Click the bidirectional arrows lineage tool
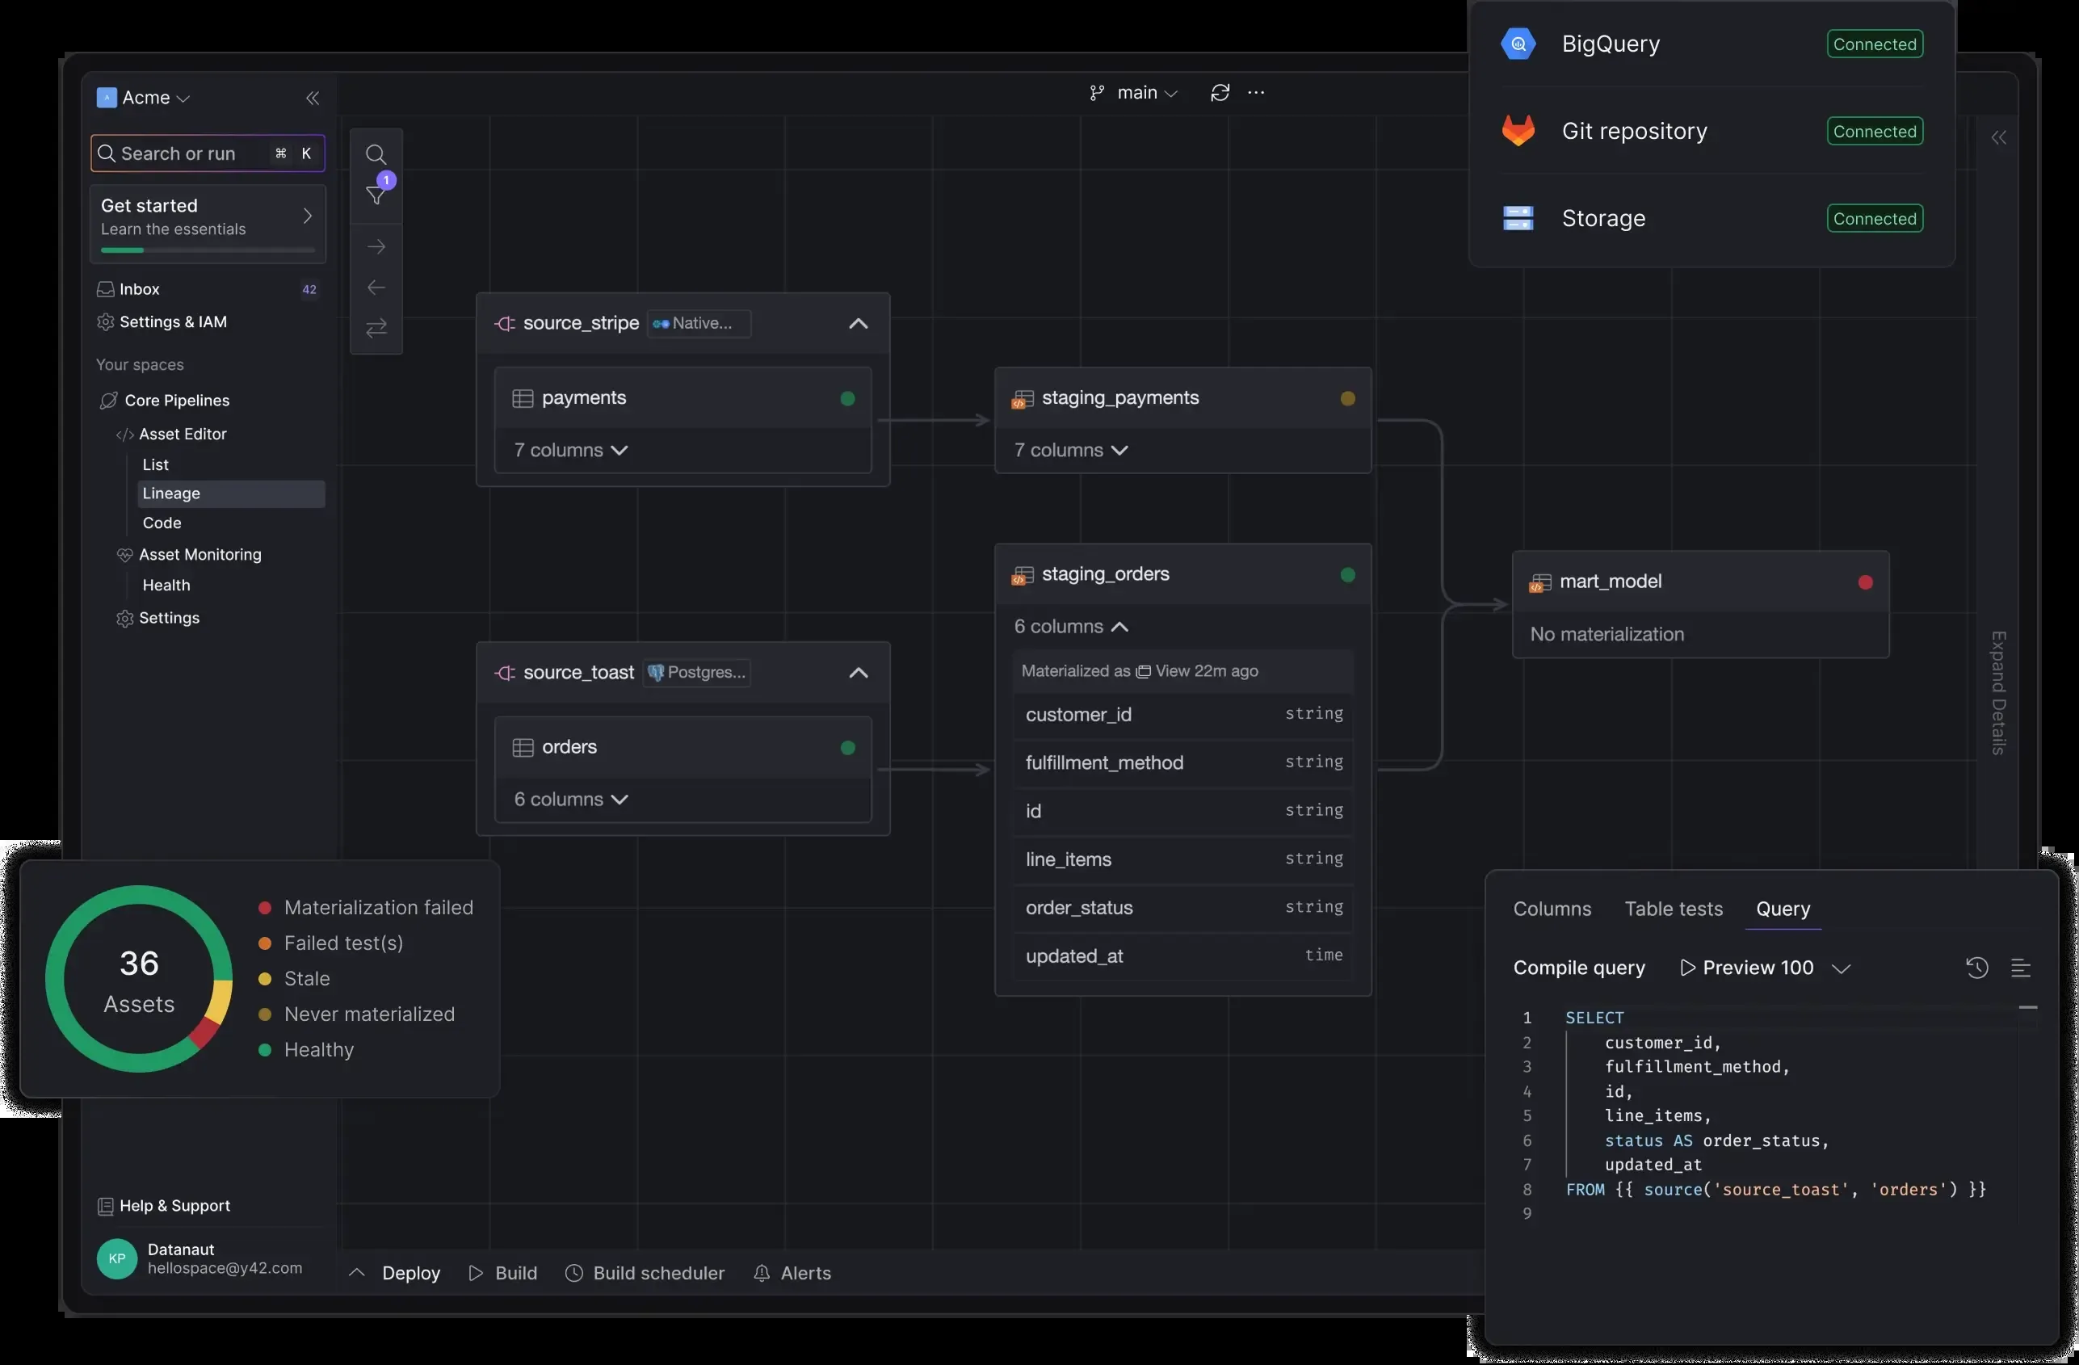The image size is (2079, 1365). [x=376, y=329]
